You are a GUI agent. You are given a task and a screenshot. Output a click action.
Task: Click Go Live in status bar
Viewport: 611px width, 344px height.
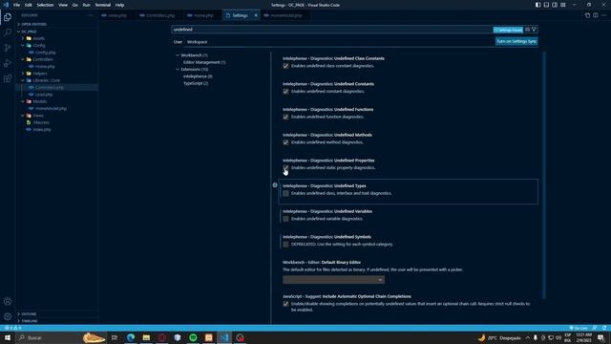click(579, 328)
